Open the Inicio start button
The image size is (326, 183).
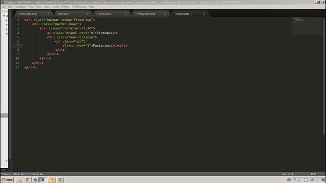pyautogui.click(x=7, y=180)
